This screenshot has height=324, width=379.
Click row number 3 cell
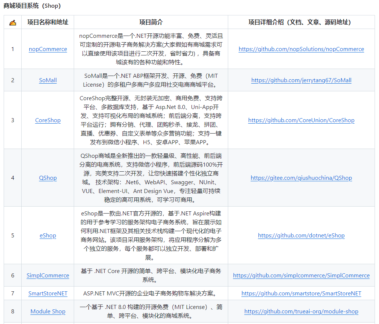point(12,120)
